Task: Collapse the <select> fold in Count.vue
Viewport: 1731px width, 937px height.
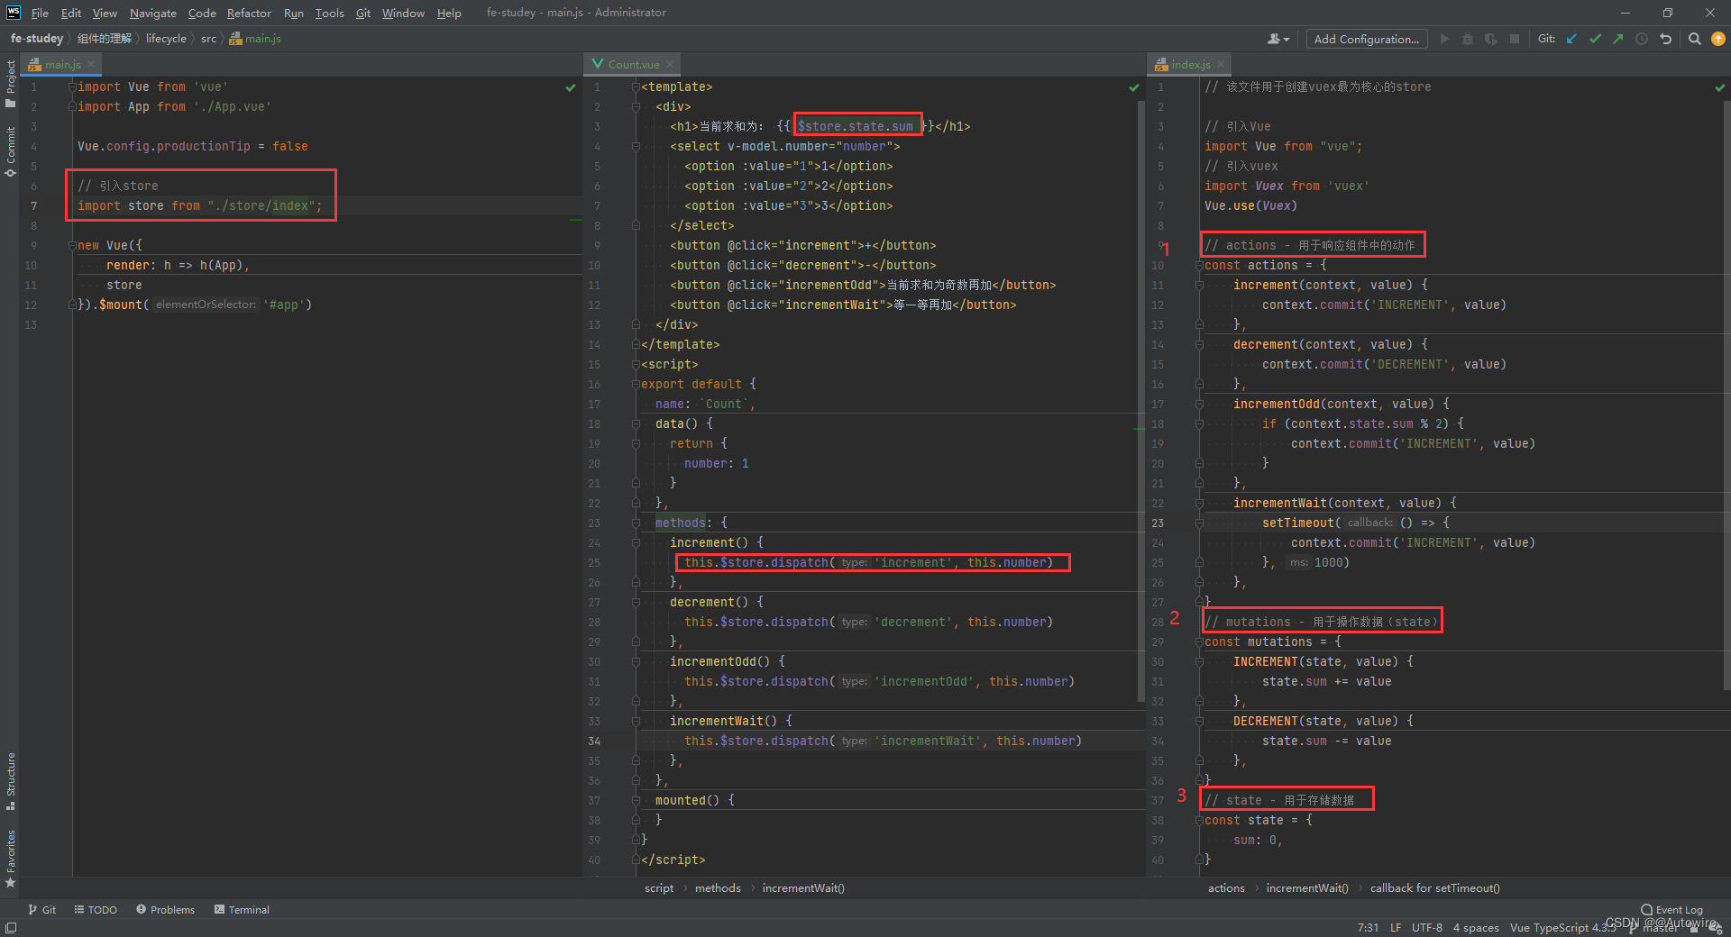Action: point(636,147)
